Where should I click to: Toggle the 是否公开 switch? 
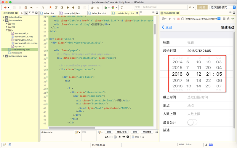(192, 122)
